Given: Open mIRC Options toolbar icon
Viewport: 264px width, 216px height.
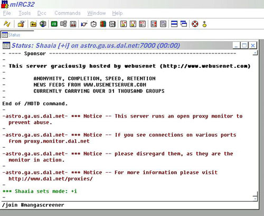Looking at the screenshot, I should point(21,24).
